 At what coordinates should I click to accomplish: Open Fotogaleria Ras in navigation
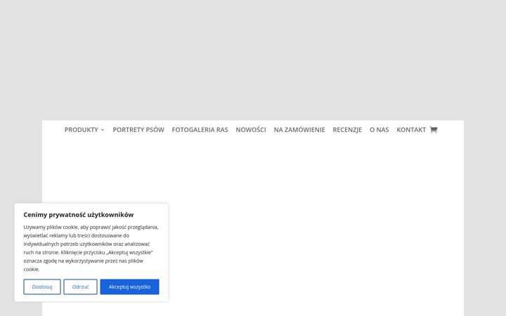pos(200,130)
